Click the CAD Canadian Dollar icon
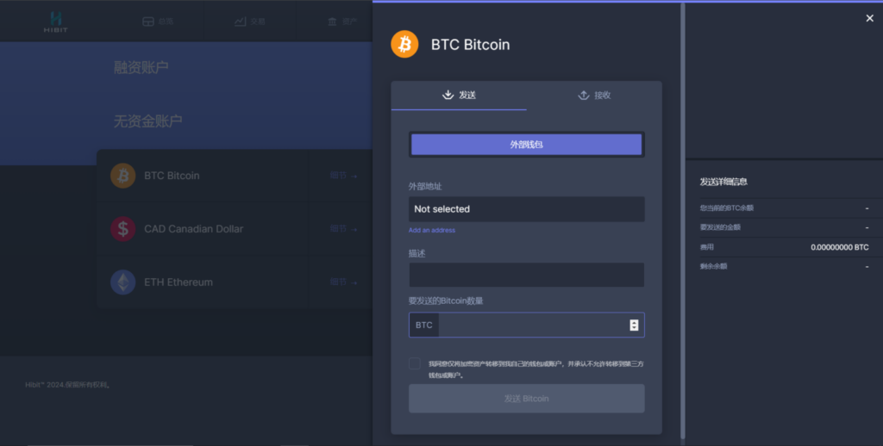883x446 pixels. point(122,229)
